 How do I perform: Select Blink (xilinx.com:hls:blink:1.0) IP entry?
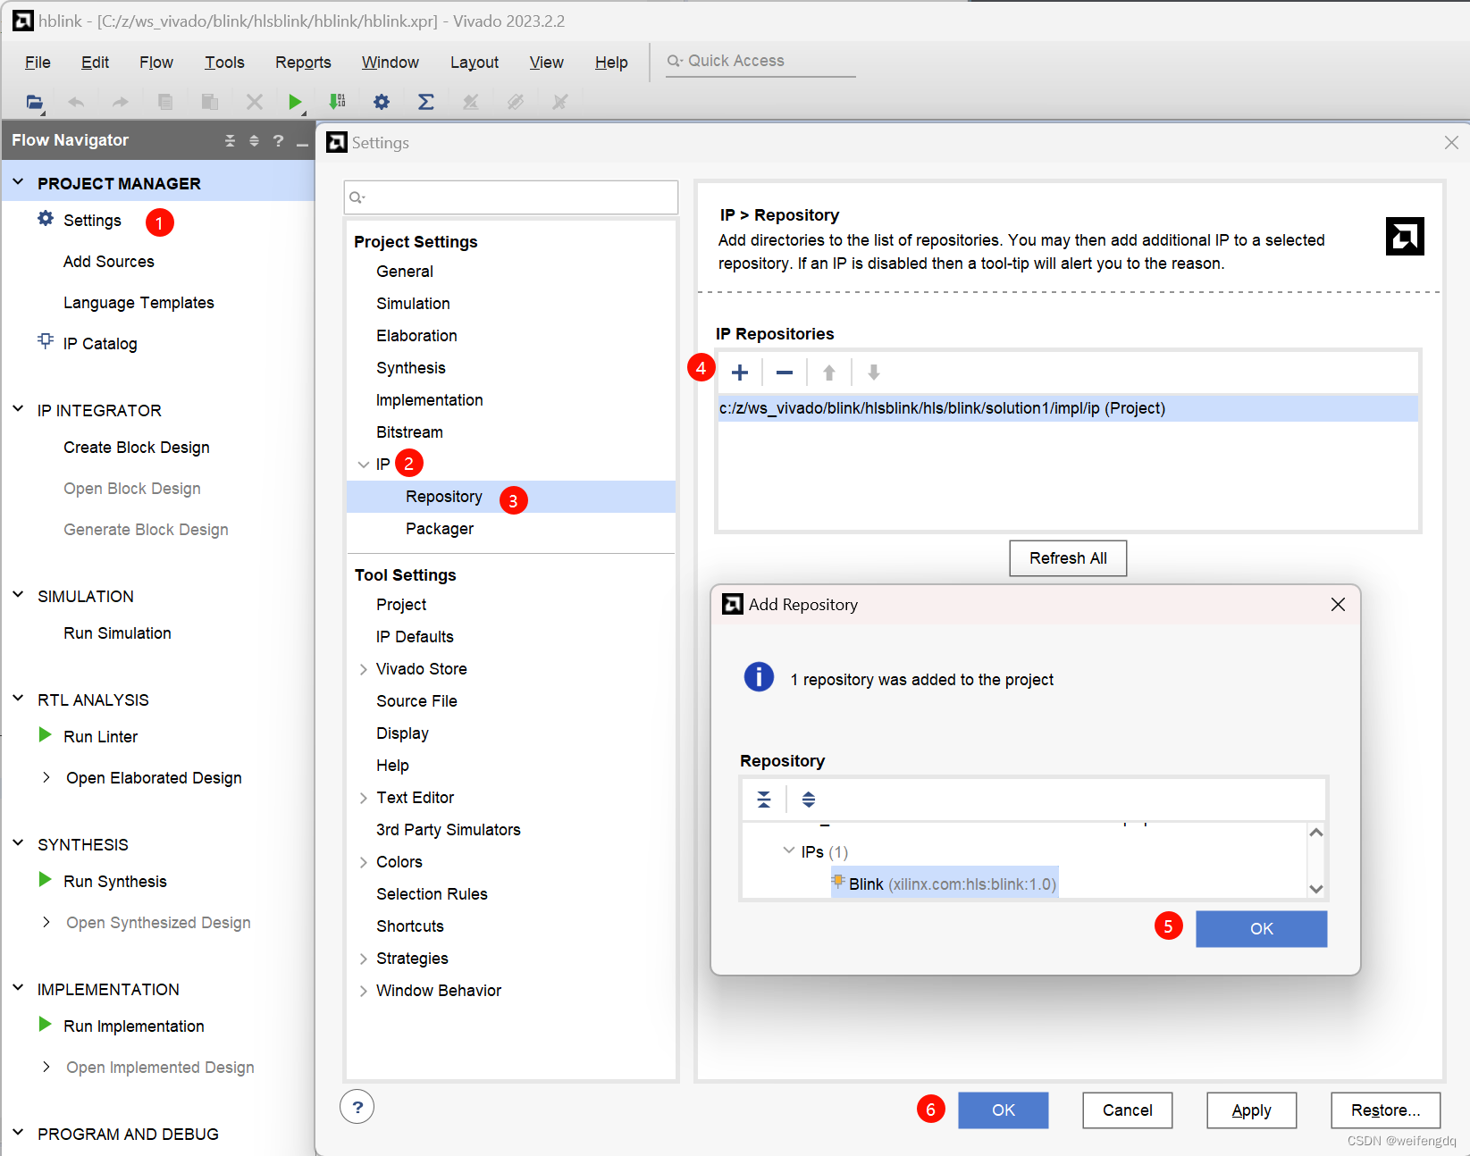[x=945, y=884]
